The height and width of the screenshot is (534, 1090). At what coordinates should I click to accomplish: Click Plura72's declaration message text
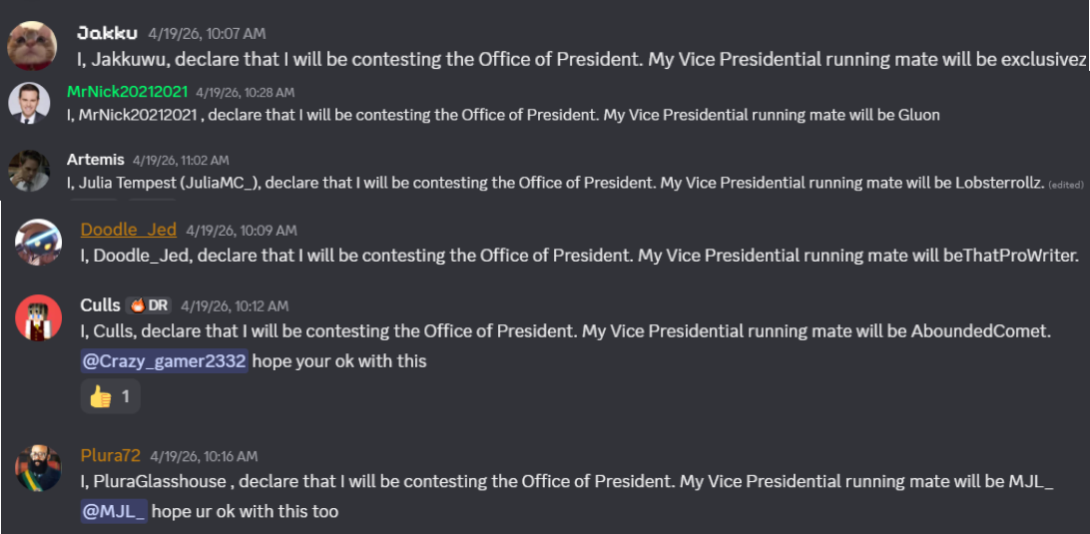(567, 481)
